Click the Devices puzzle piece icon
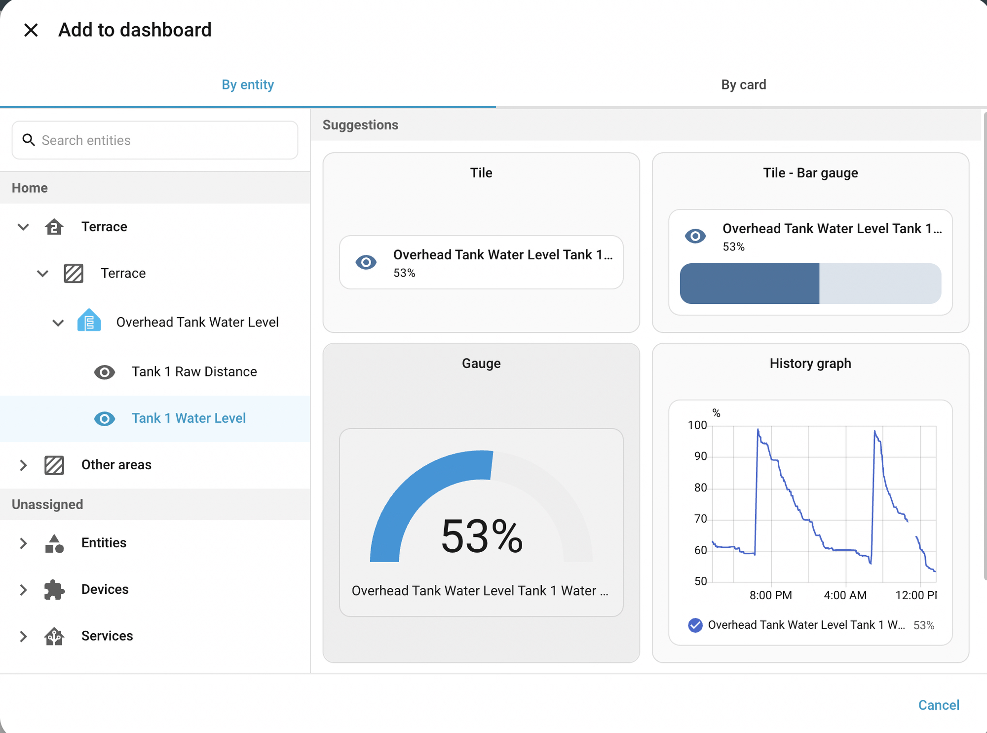The width and height of the screenshot is (987, 733). [54, 590]
